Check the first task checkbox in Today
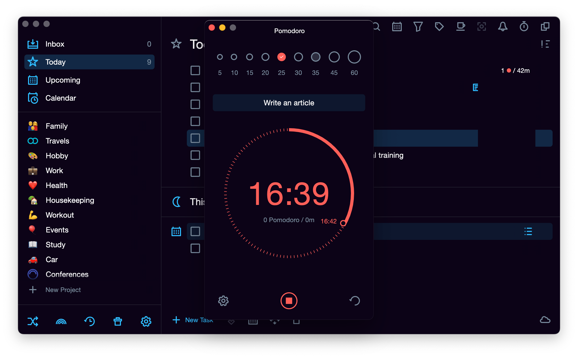This screenshot has width=578, height=359. (195, 70)
